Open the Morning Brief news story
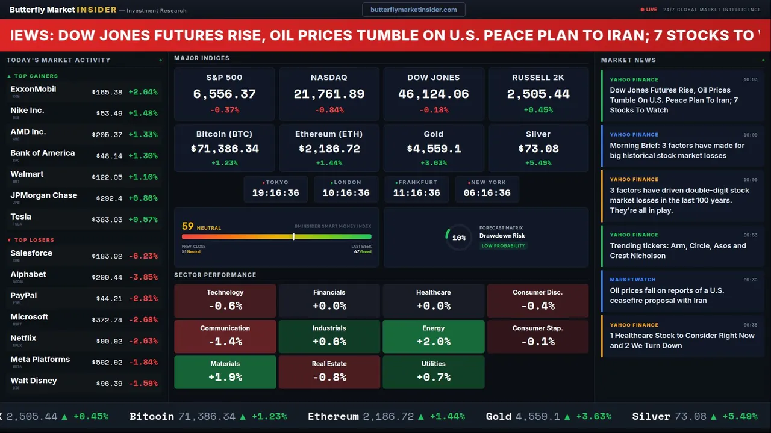This screenshot has height=433, width=771. (677, 150)
